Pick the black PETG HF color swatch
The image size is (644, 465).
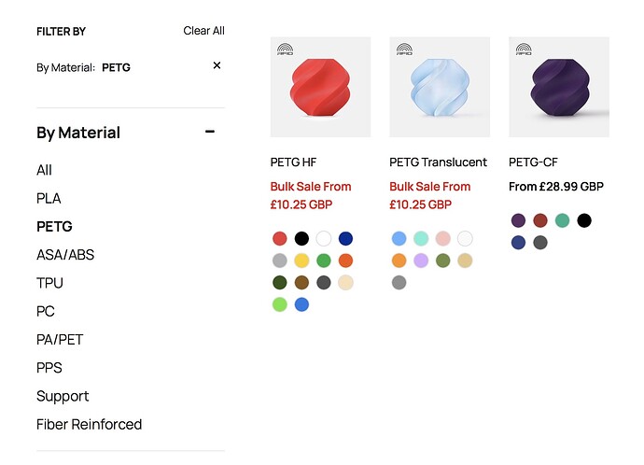pos(301,238)
